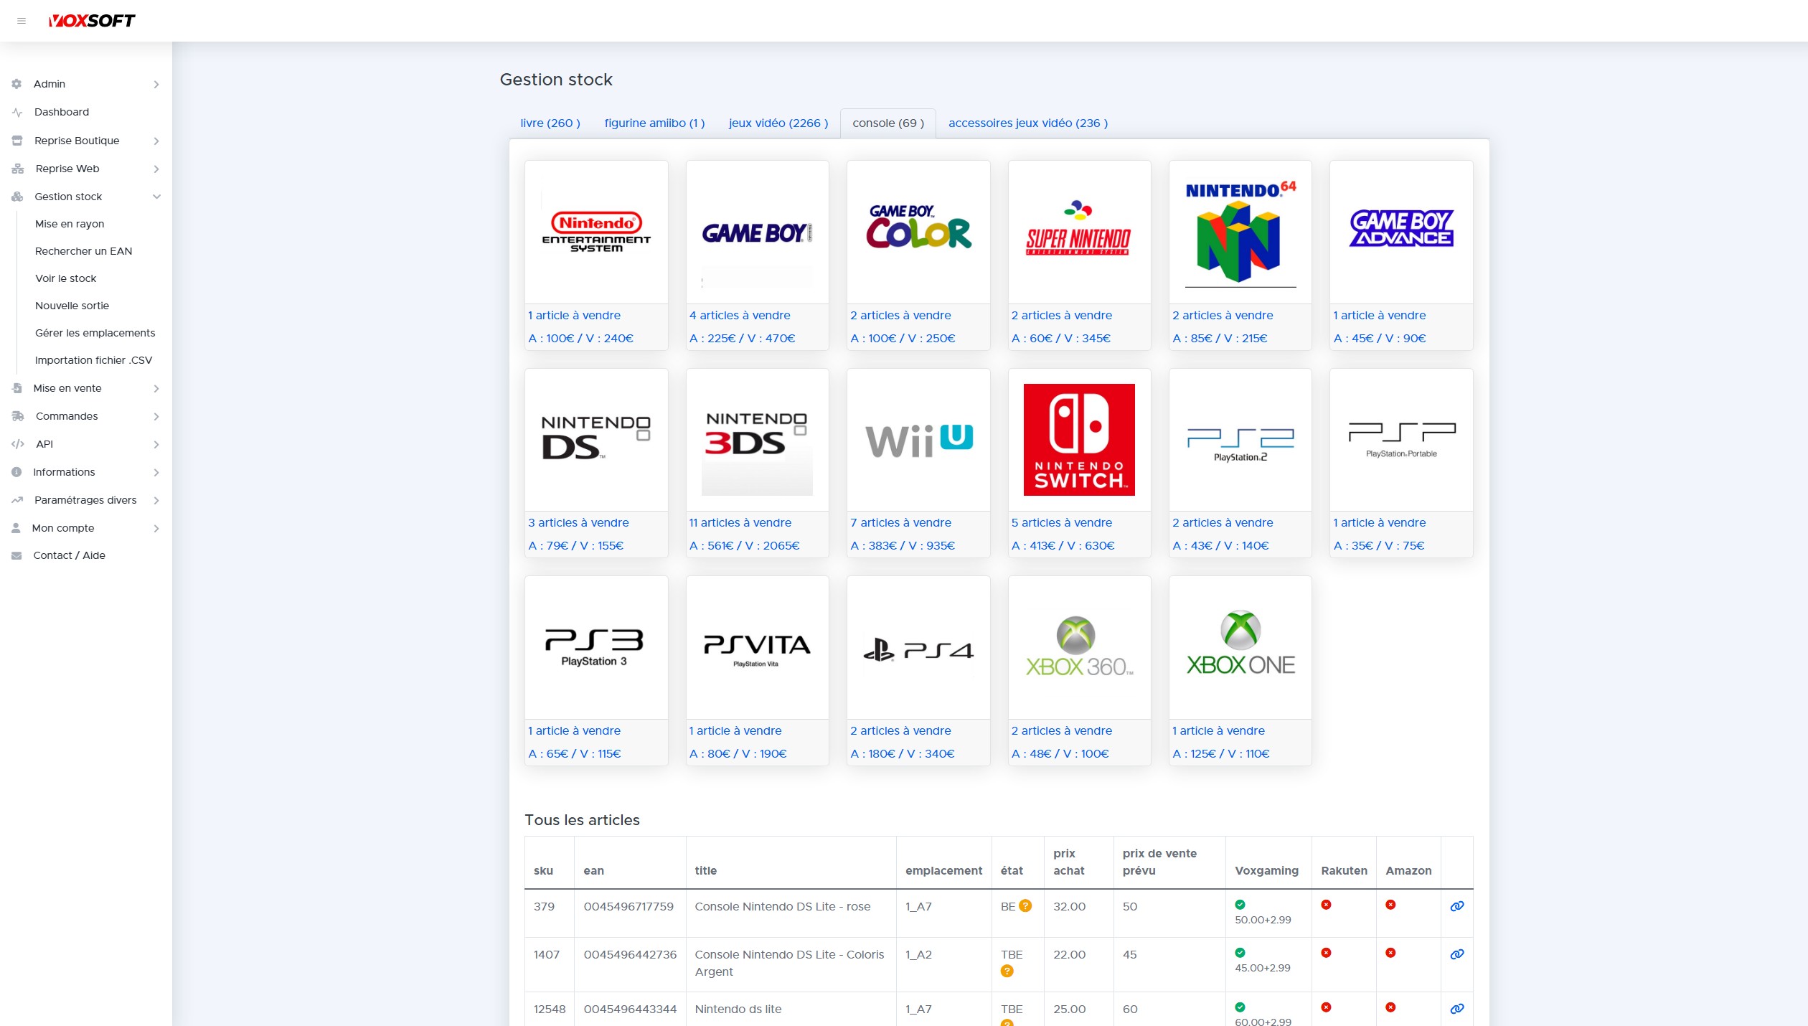
Task: Open the link icon on the DS Lite rose row
Action: click(1456, 906)
